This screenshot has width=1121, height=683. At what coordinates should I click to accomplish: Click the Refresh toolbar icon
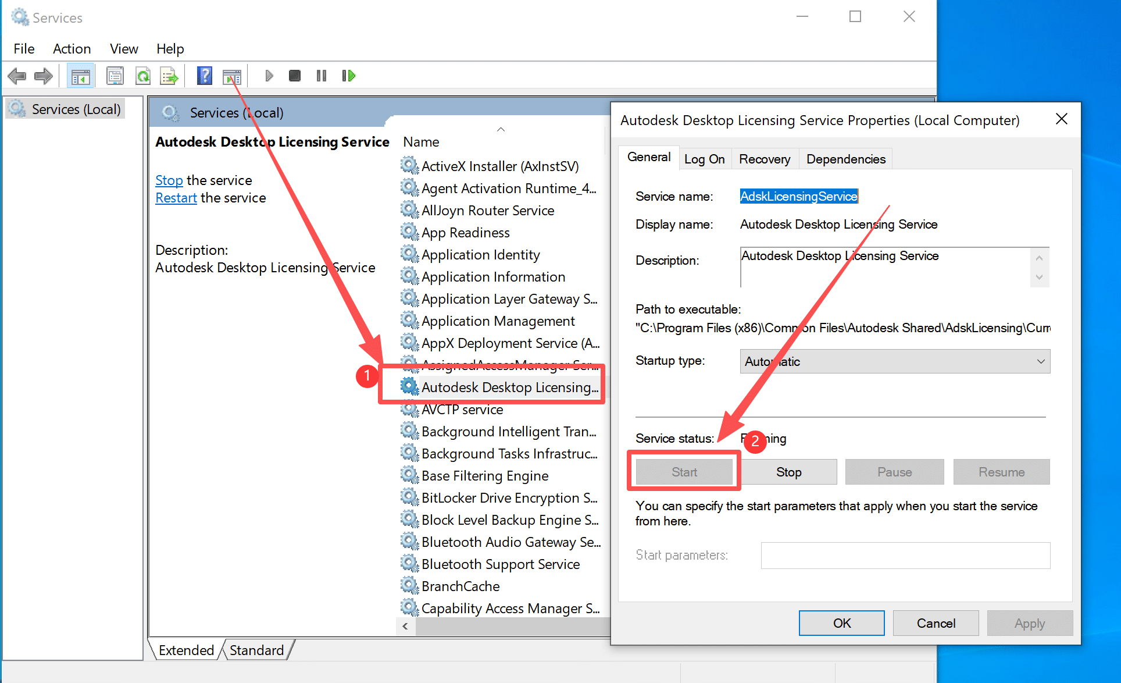tap(142, 76)
